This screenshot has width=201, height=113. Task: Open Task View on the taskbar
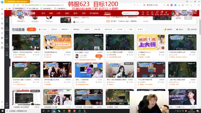tap(48, 111)
